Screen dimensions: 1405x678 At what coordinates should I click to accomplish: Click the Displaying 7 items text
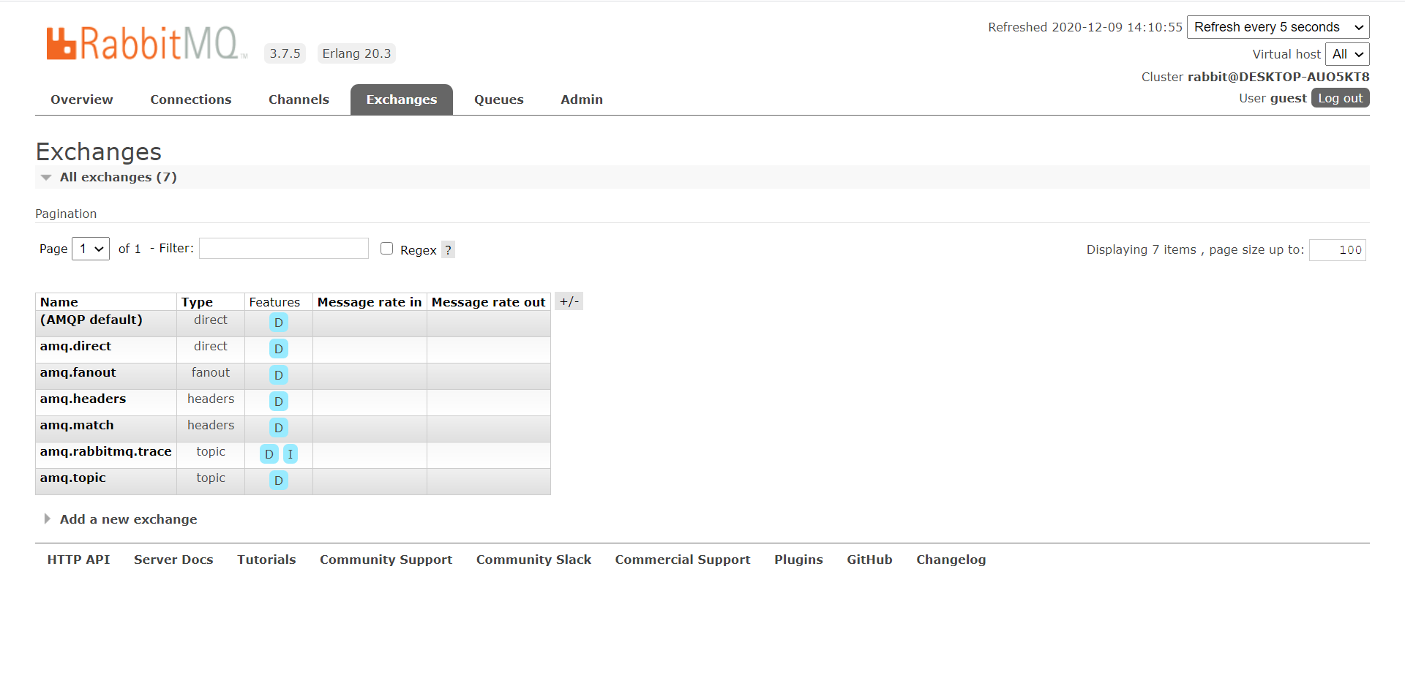point(1141,249)
